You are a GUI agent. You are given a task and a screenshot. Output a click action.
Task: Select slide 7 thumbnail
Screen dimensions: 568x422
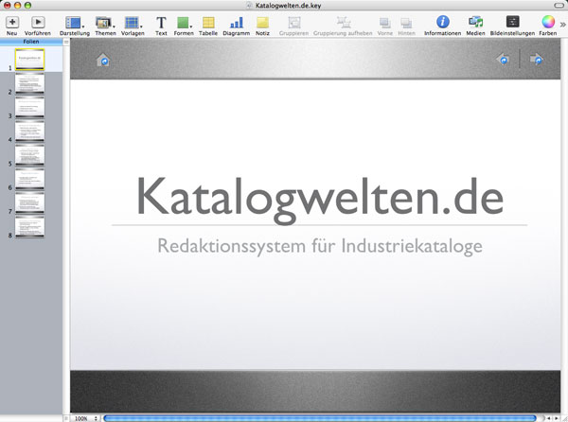[x=29, y=202]
